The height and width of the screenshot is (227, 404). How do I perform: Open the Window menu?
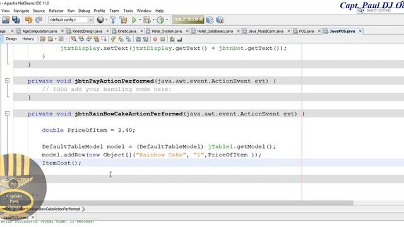point(144,11)
